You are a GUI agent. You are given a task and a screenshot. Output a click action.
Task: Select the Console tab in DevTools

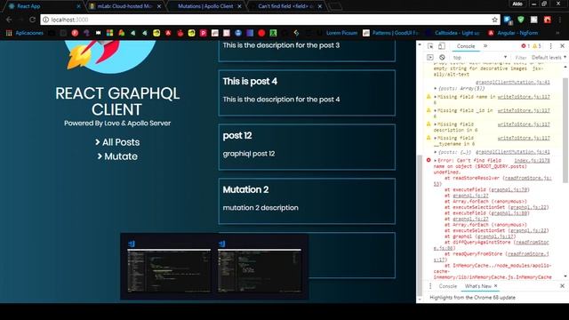pos(466,46)
